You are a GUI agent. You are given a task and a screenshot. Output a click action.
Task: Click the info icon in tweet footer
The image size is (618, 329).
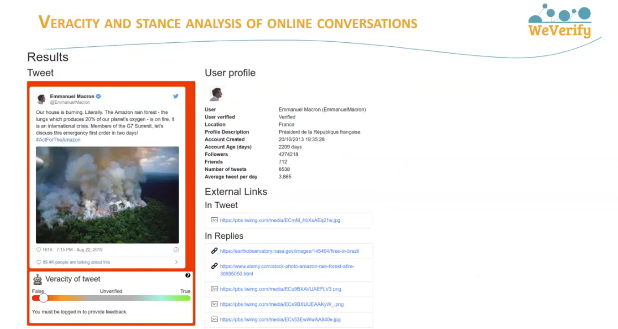coord(176,249)
